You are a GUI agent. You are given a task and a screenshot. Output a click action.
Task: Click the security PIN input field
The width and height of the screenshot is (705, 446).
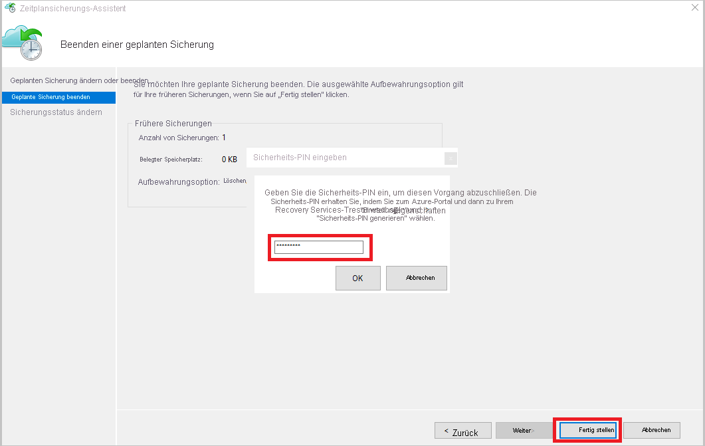tap(319, 247)
